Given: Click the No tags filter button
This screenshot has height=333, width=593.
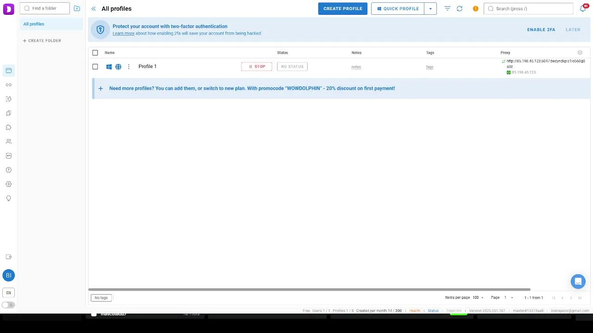Looking at the screenshot, I should [x=101, y=298].
